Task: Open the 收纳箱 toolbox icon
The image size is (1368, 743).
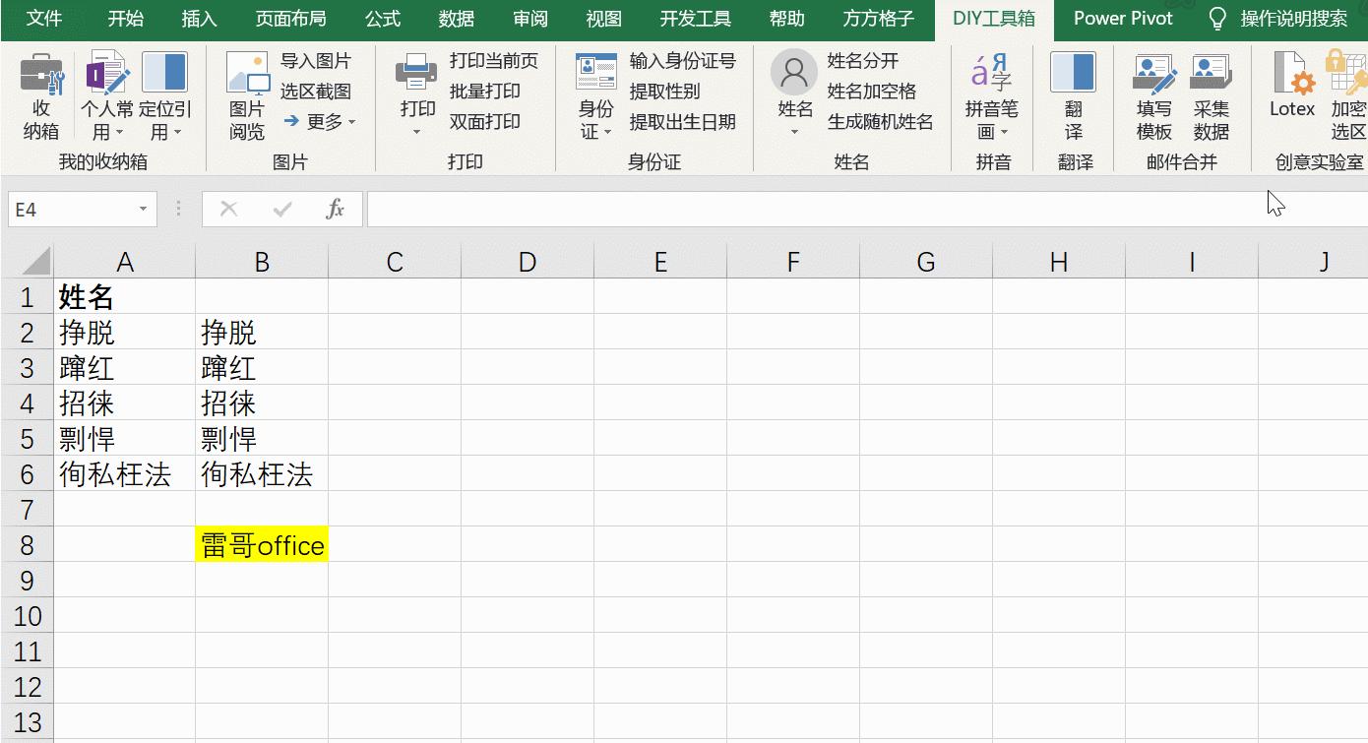Action: 41,75
